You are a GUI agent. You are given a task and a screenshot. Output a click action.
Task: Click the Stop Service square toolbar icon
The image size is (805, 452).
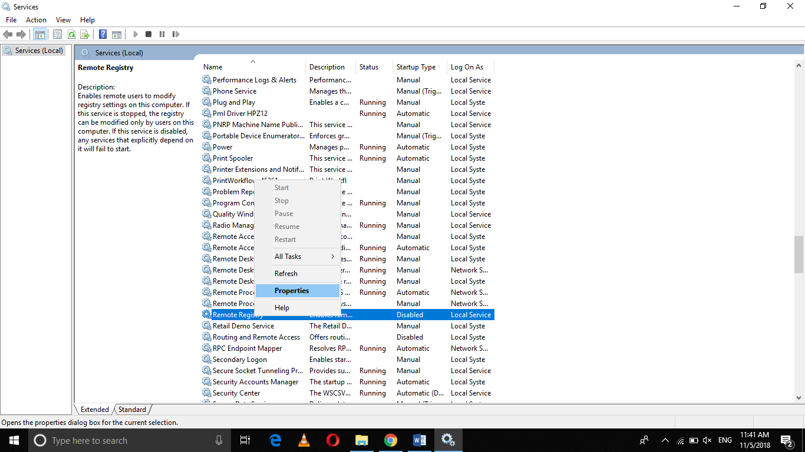[149, 34]
